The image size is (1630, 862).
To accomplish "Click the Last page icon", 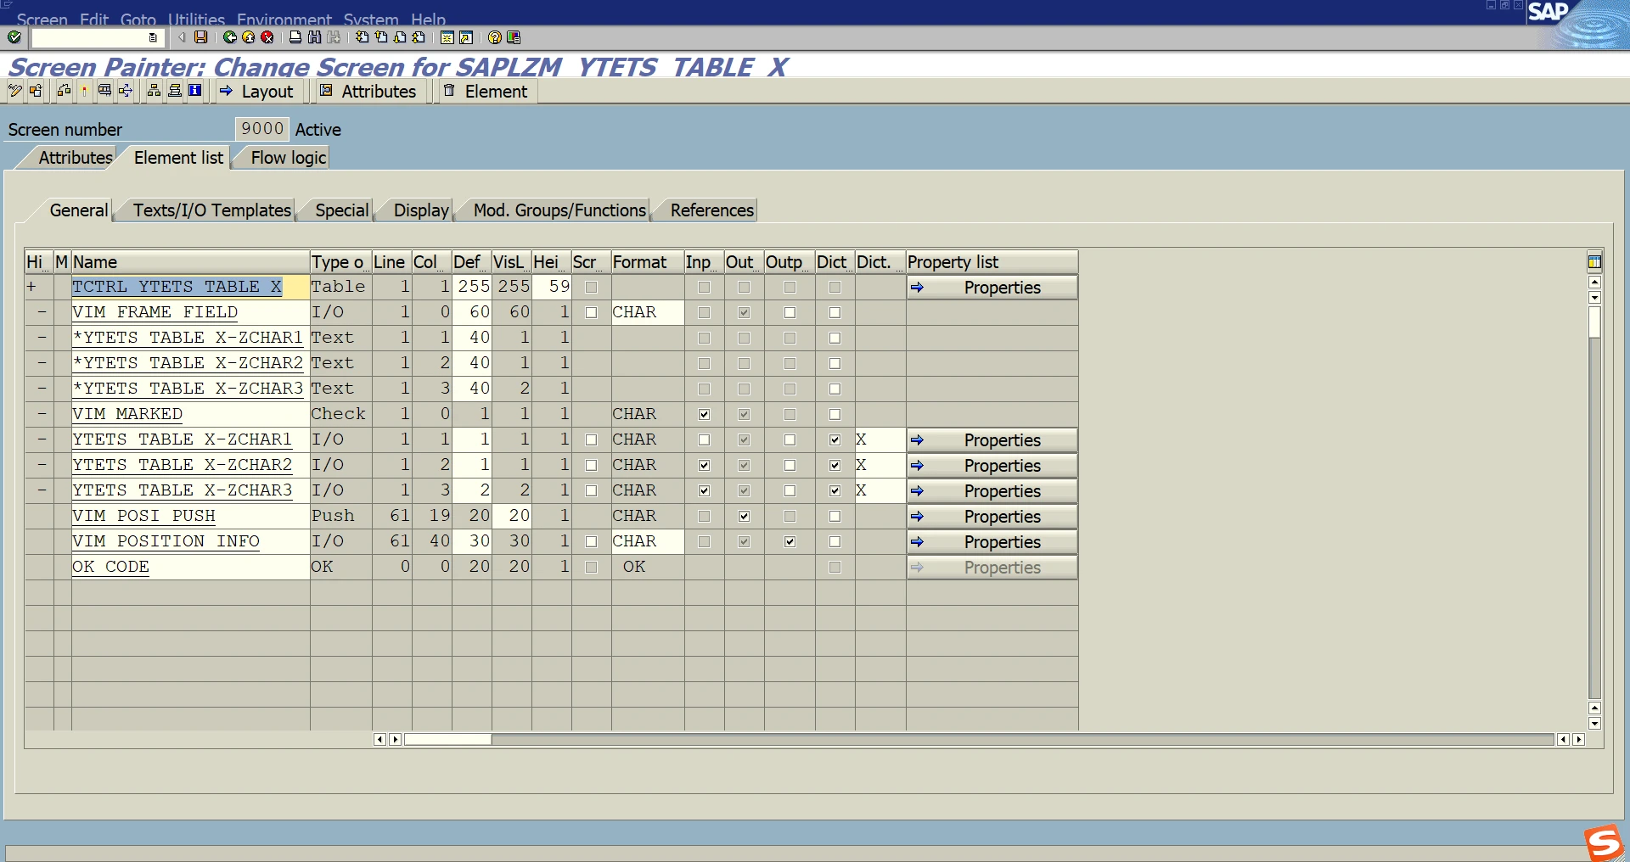I will tap(419, 37).
